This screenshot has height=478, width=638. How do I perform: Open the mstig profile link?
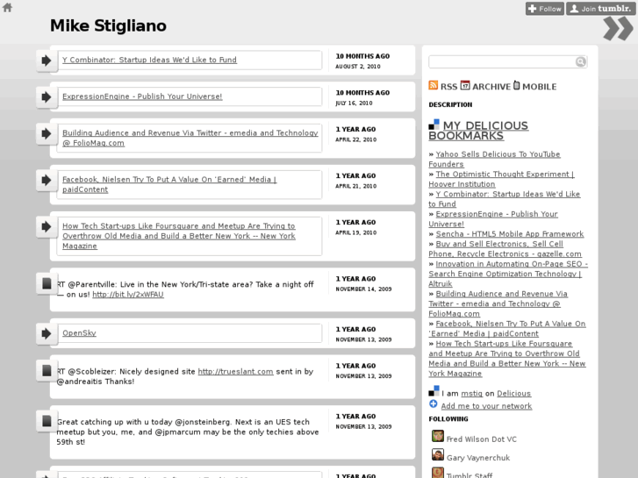(x=471, y=394)
